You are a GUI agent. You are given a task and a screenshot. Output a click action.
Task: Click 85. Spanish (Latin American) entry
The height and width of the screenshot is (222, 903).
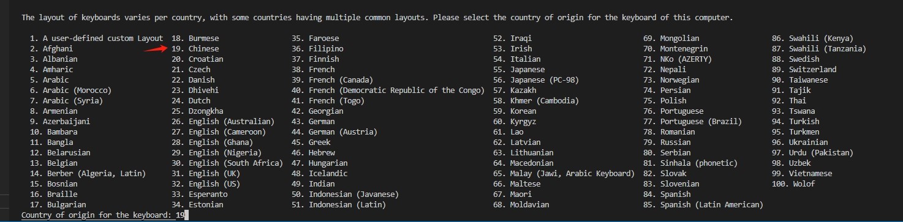point(703,204)
